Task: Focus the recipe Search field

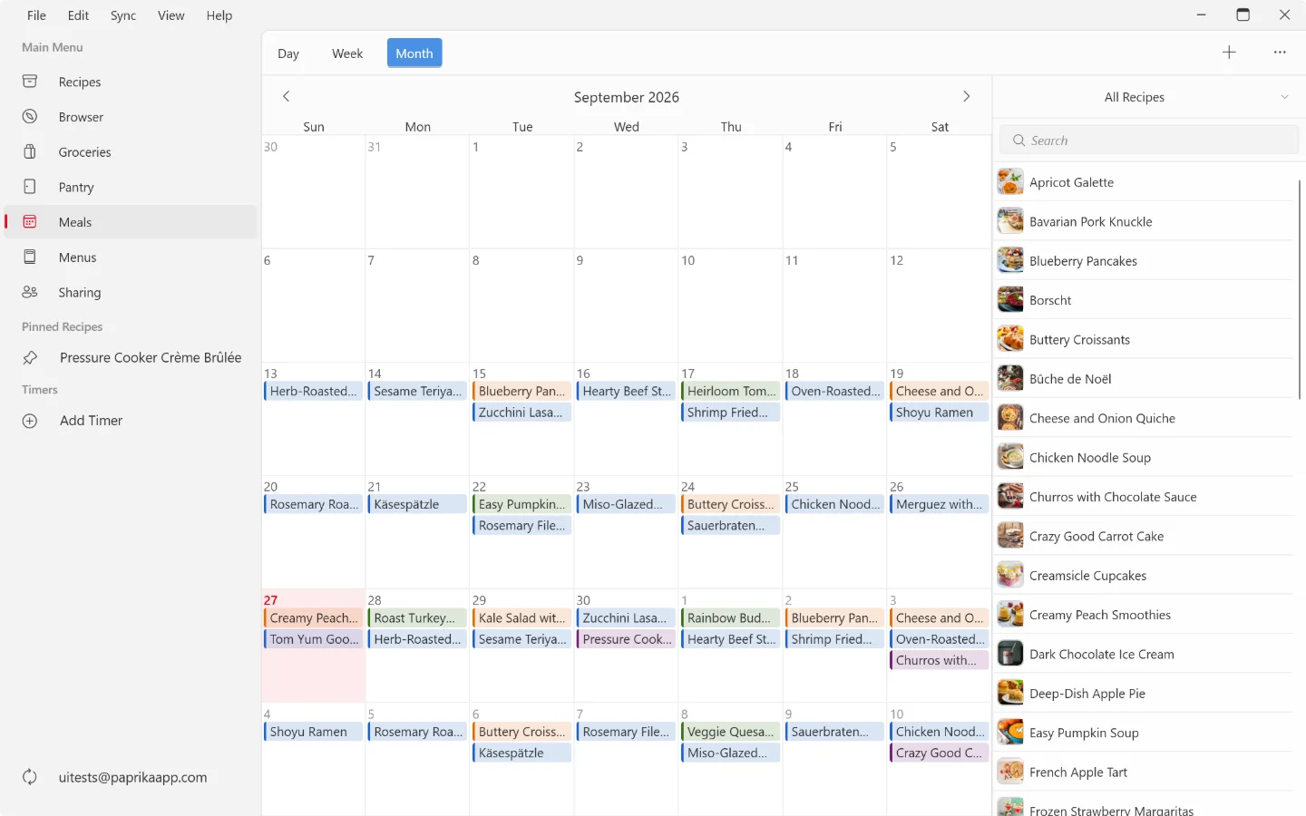Action: click(x=1149, y=141)
